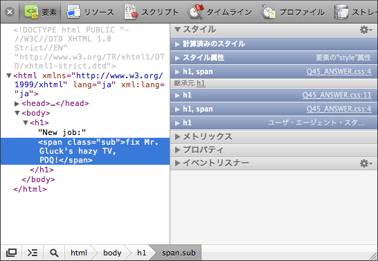Screen dimensions: 378x261
Task: Grab the window resize grip corner
Action: click(373, 256)
